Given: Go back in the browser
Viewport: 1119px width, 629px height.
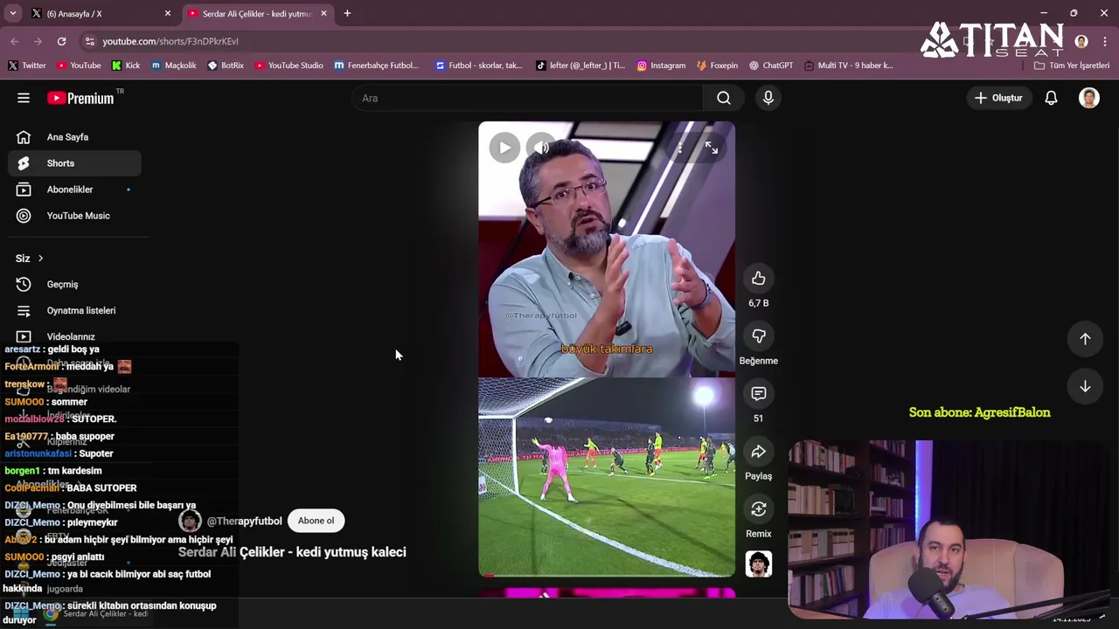Looking at the screenshot, I should (14, 41).
